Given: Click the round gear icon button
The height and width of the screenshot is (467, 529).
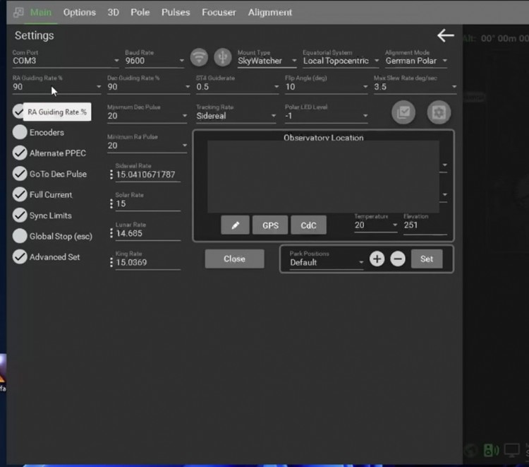Looking at the screenshot, I should 438,112.
